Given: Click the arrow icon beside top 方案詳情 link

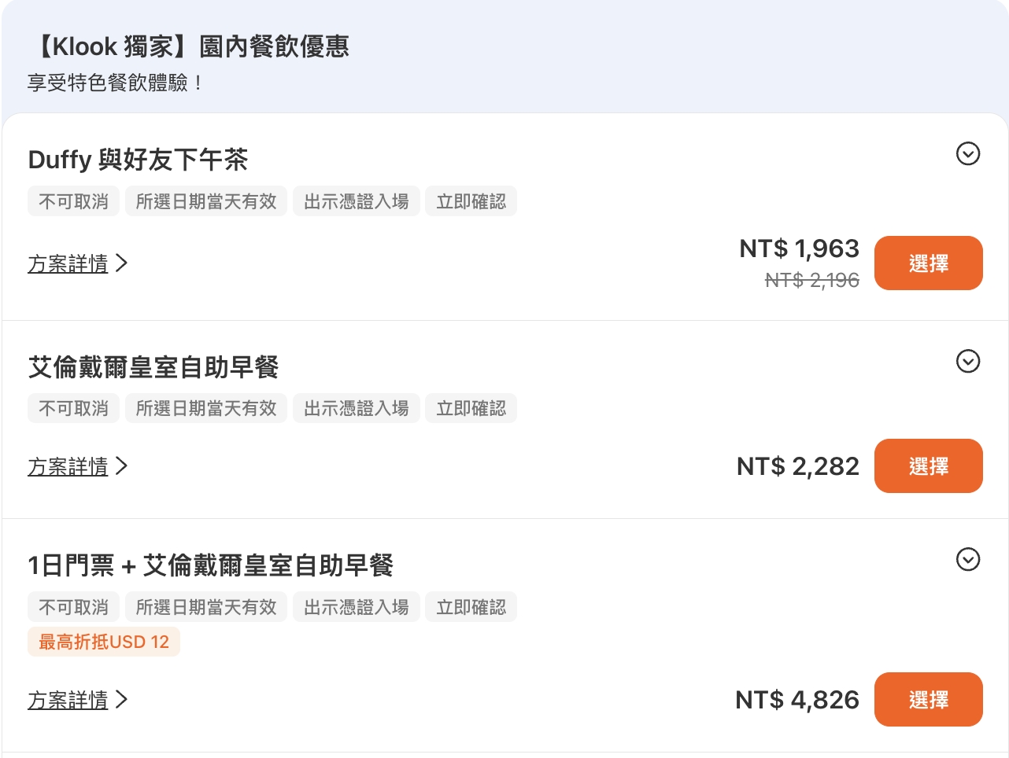Looking at the screenshot, I should tap(122, 264).
